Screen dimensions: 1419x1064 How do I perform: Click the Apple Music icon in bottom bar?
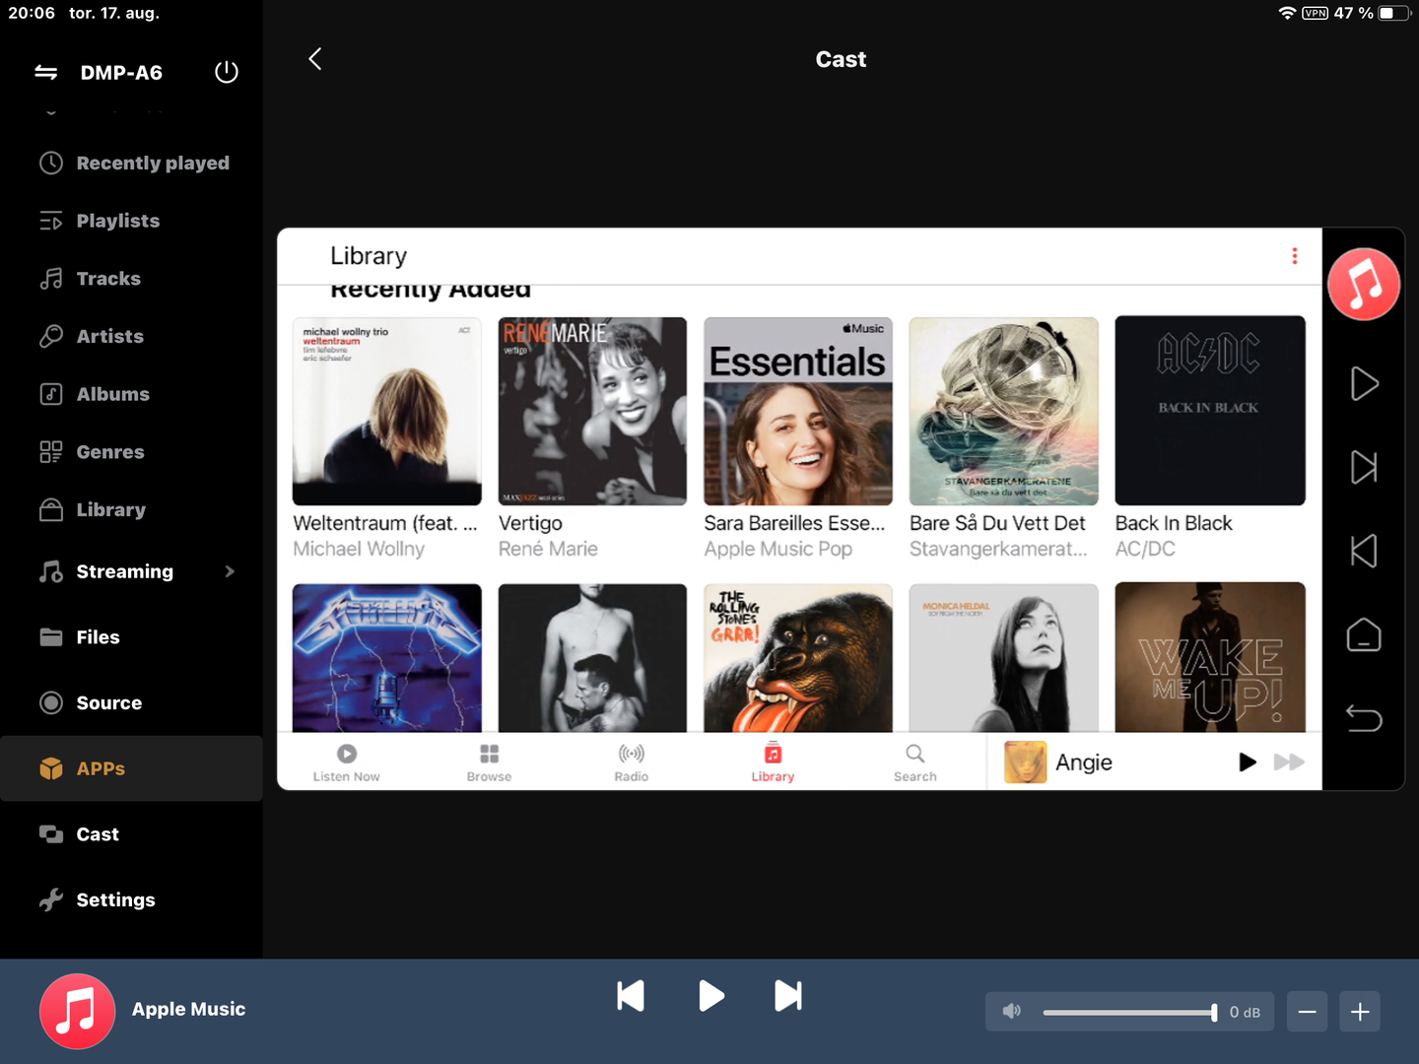click(x=77, y=1011)
